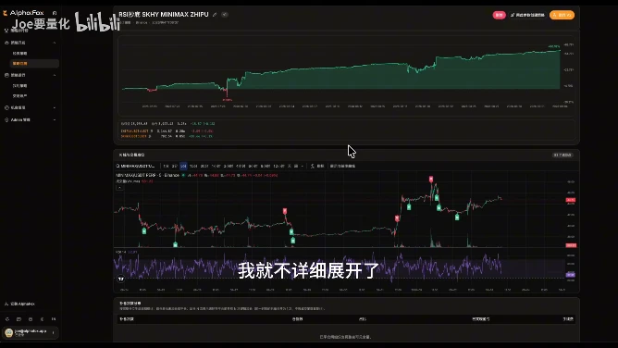Edit strategy title with the pencil icon

pyautogui.click(x=215, y=15)
